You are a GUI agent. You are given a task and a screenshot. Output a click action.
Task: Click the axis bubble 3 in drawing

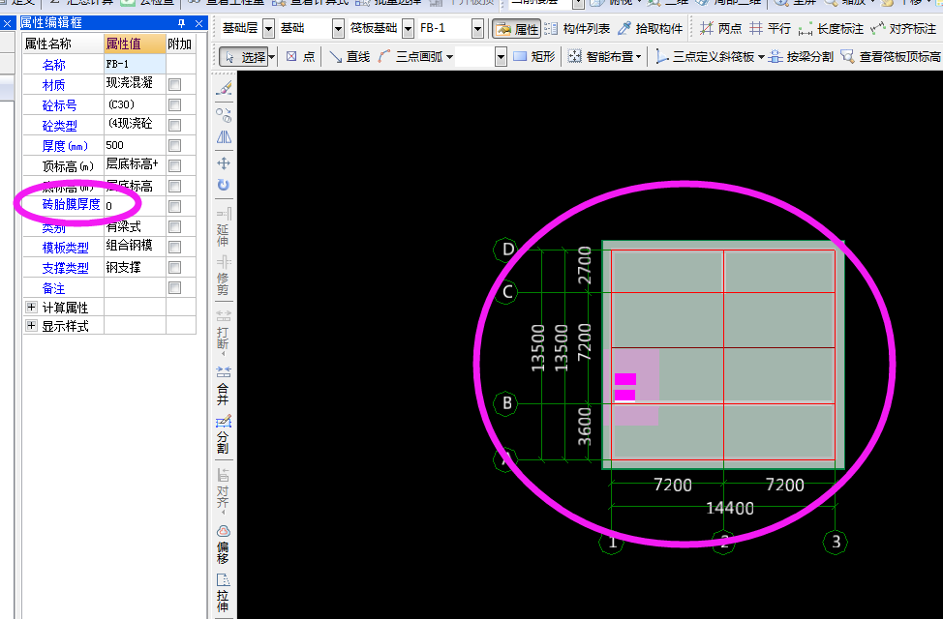pyautogui.click(x=836, y=542)
